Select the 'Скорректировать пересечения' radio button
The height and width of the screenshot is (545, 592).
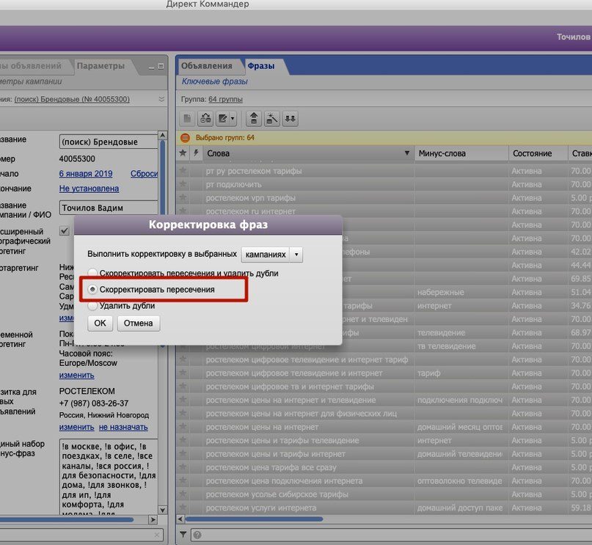pyautogui.click(x=92, y=290)
